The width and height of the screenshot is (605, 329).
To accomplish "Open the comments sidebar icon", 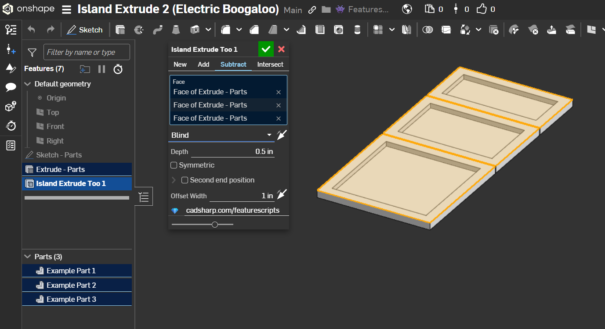I will coord(11,87).
